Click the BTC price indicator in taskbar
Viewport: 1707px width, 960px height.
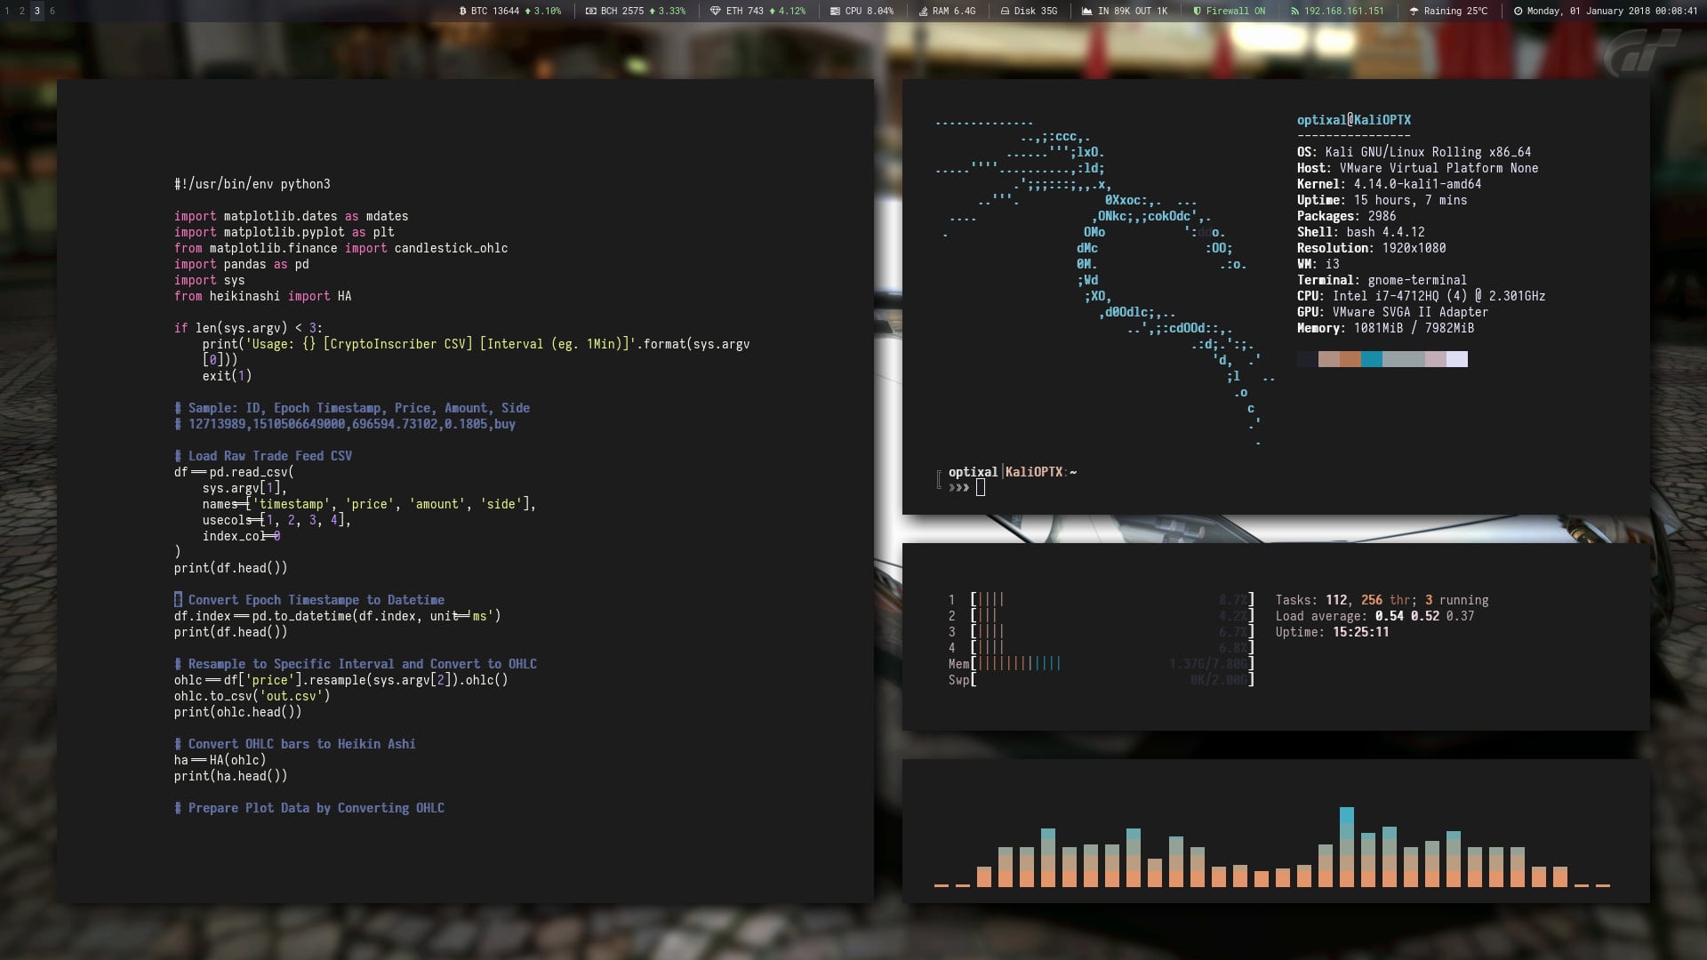tap(509, 11)
